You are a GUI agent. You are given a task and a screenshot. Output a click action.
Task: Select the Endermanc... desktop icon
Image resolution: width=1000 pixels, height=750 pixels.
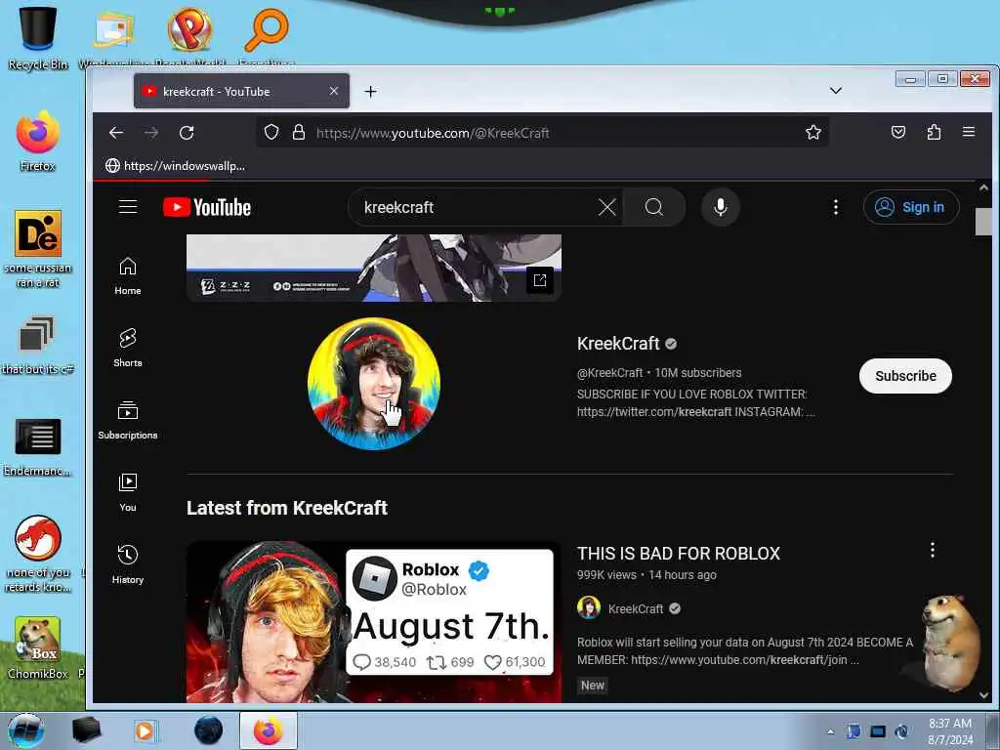(38, 447)
